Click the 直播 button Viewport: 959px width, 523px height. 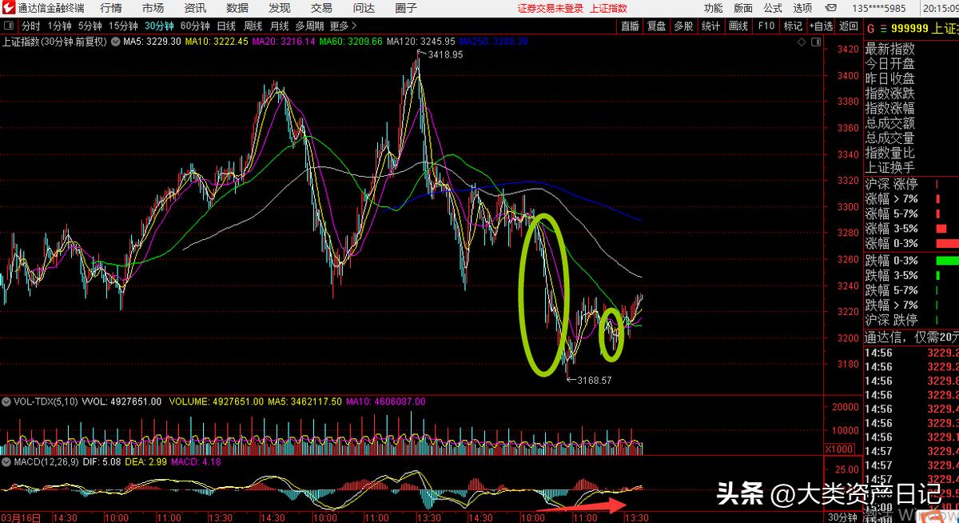tap(631, 26)
